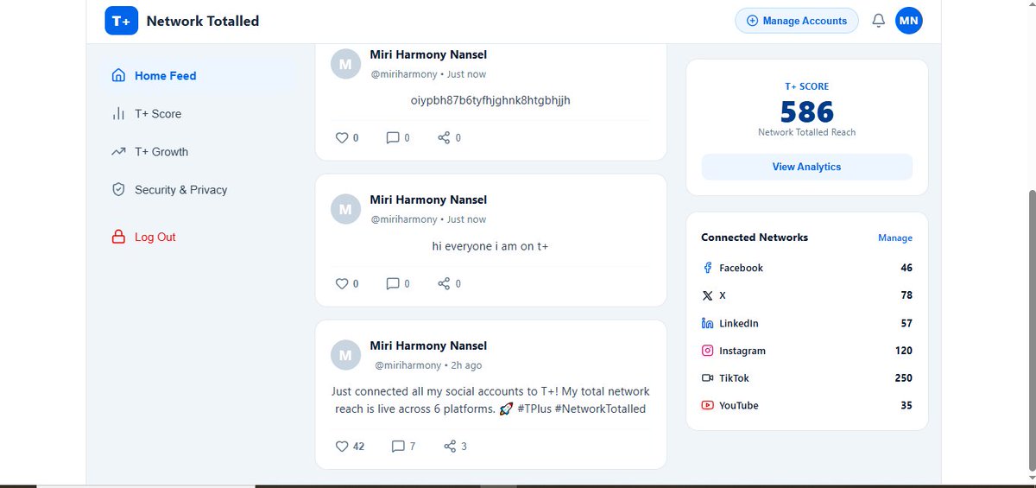Click the T+ Growth trend arrow icon
This screenshot has height=488, width=1036.
[x=119, y=152]
